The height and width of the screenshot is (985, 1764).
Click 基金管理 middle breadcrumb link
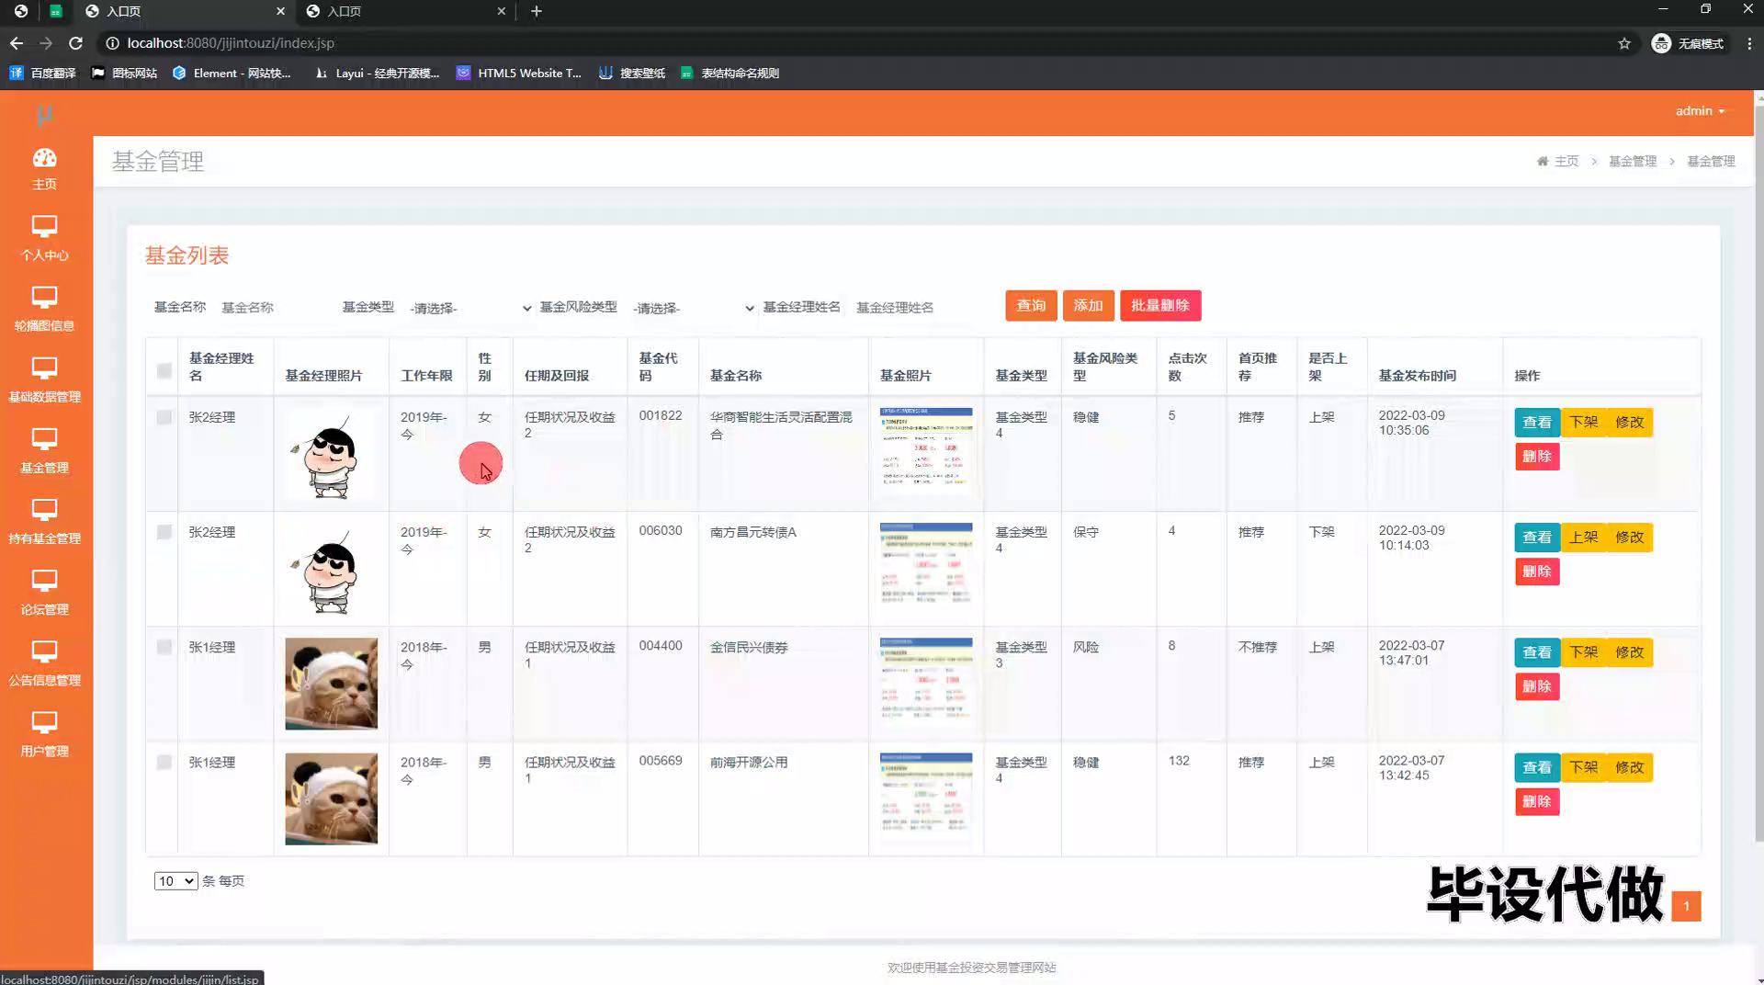point(1633,161)
